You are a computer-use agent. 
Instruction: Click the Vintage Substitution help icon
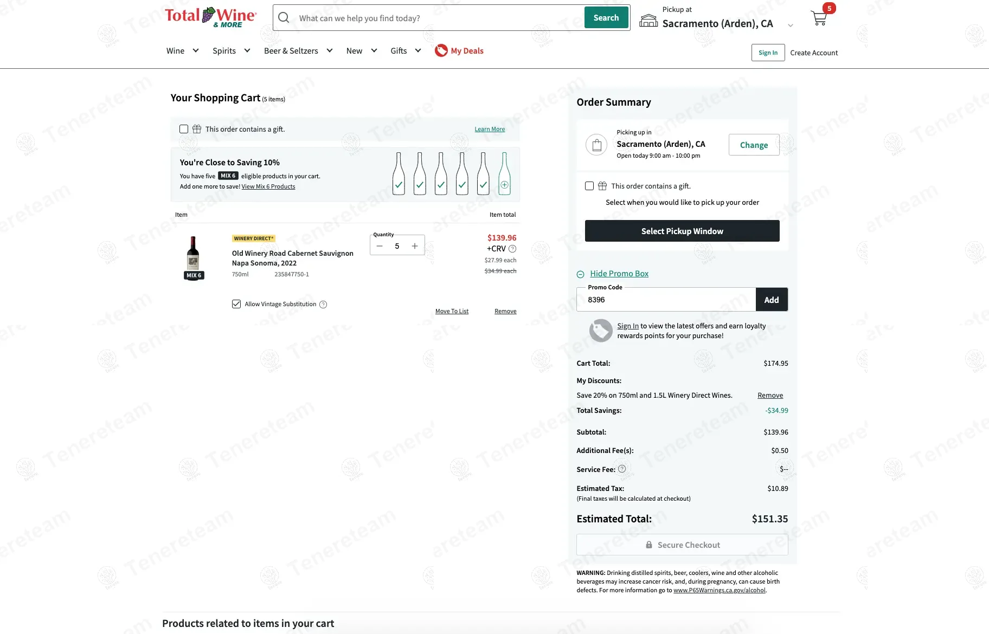(x=323, y=305)
